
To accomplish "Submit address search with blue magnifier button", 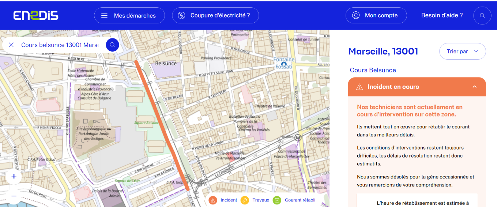I will pyautogui.click(x=112, y=45).
